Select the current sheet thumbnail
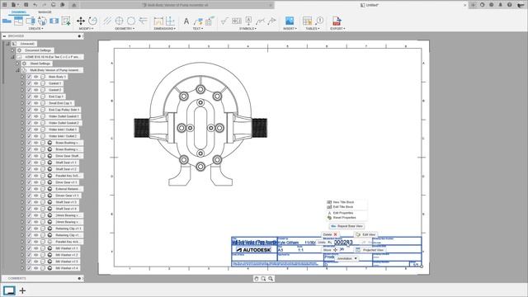 click(x=9, y=290)
